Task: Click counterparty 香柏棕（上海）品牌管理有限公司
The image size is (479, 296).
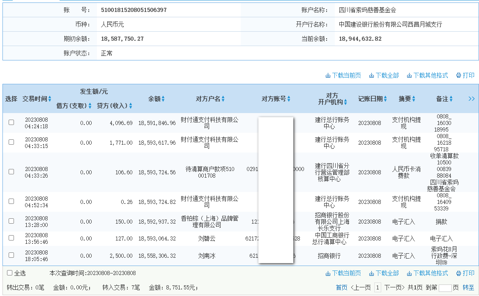Action: click(209, 222)
